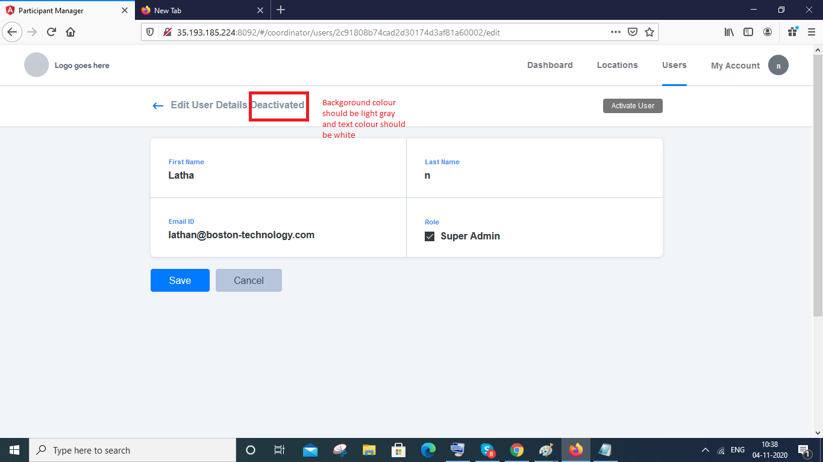Click the 'n' account avatar circle
Screen dimensions: 823x462
pyautogui.click(x=778, y=65)
